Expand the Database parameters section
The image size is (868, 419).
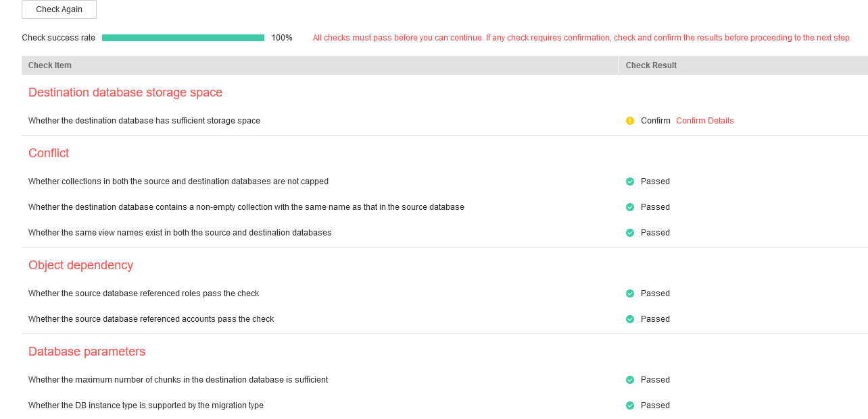coord(87,352)
